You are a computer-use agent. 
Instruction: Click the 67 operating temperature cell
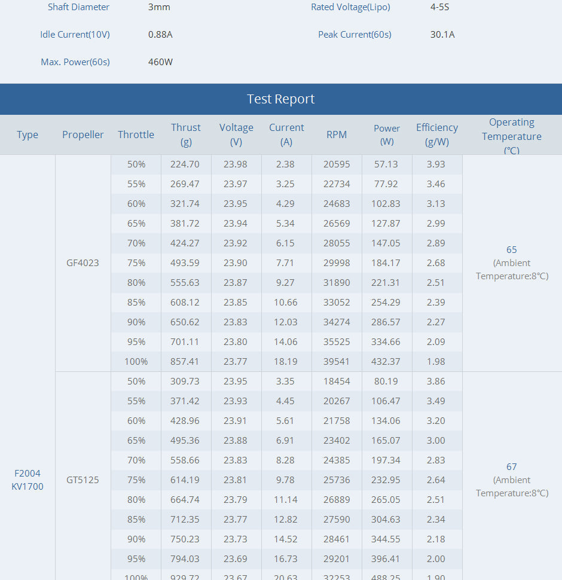point(512,467)
